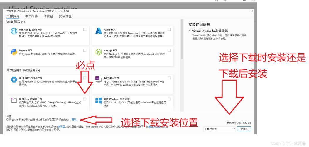Viewport: 309px width, 147px height.
Task: Click the 安装详细信息 heading
Action: click(199, 24)
